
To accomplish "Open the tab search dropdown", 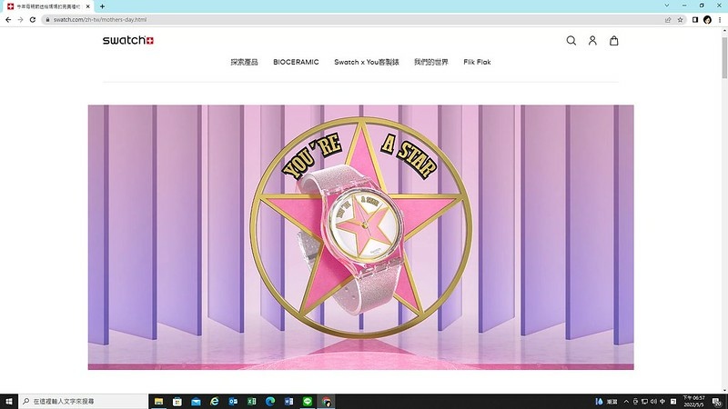I will pyautogui.click(x=667, y=5).
